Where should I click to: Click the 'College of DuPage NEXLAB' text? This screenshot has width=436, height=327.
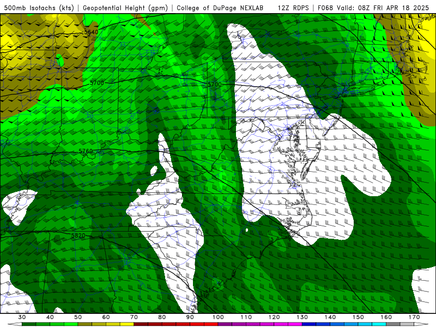(x=220, y=8)
